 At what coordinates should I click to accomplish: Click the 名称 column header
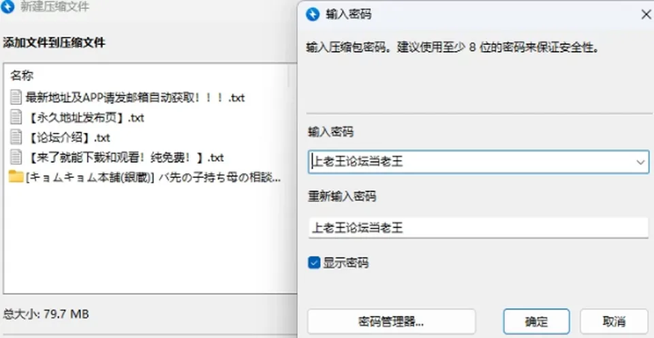[x=22, y=76]
